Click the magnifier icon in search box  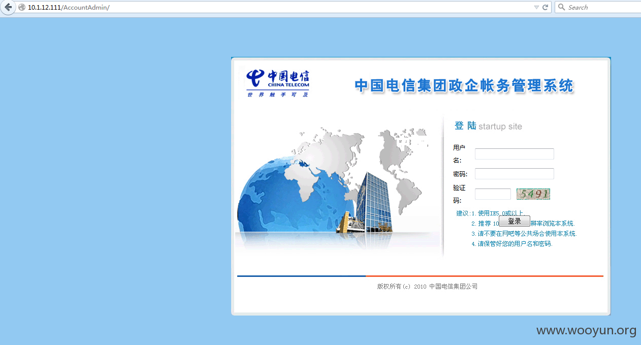tap(561, 7)
